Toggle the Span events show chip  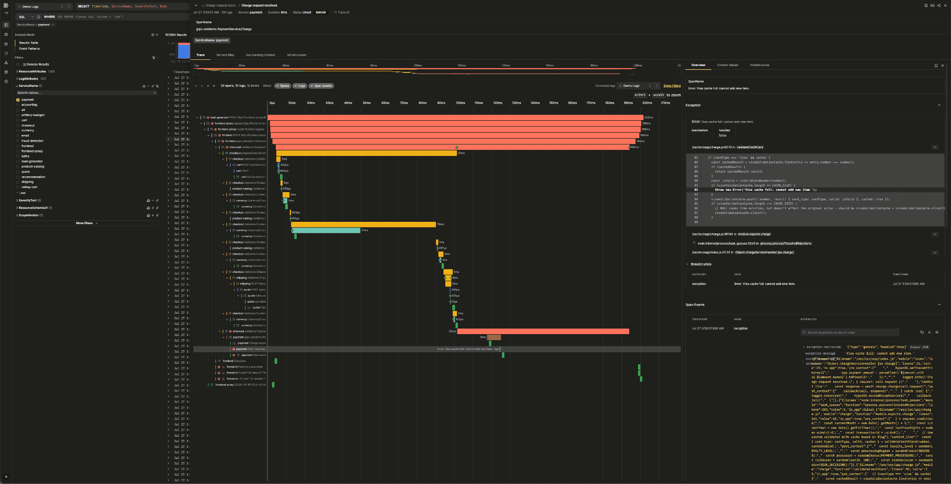pyautogui.click(x=321, y=86)
